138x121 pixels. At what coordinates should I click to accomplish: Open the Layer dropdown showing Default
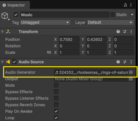tap(110, 22)
